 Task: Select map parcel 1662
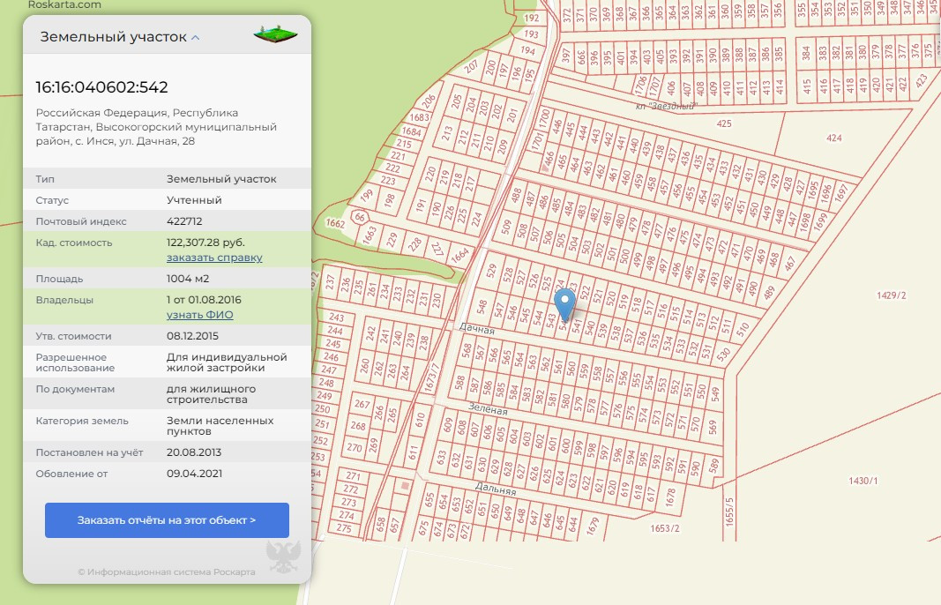tap(335, 224)
